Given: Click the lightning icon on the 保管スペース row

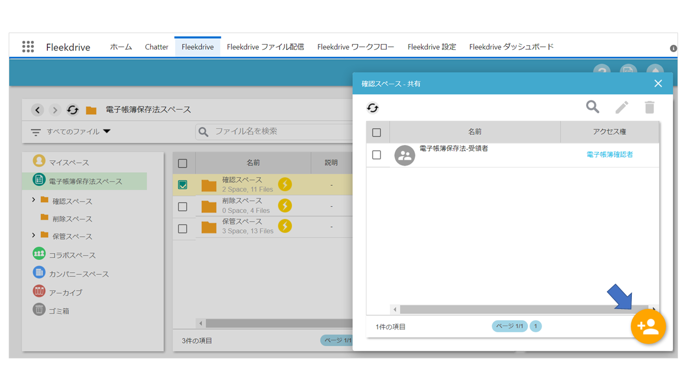Looking at the screenshot, I should point(285,226).
